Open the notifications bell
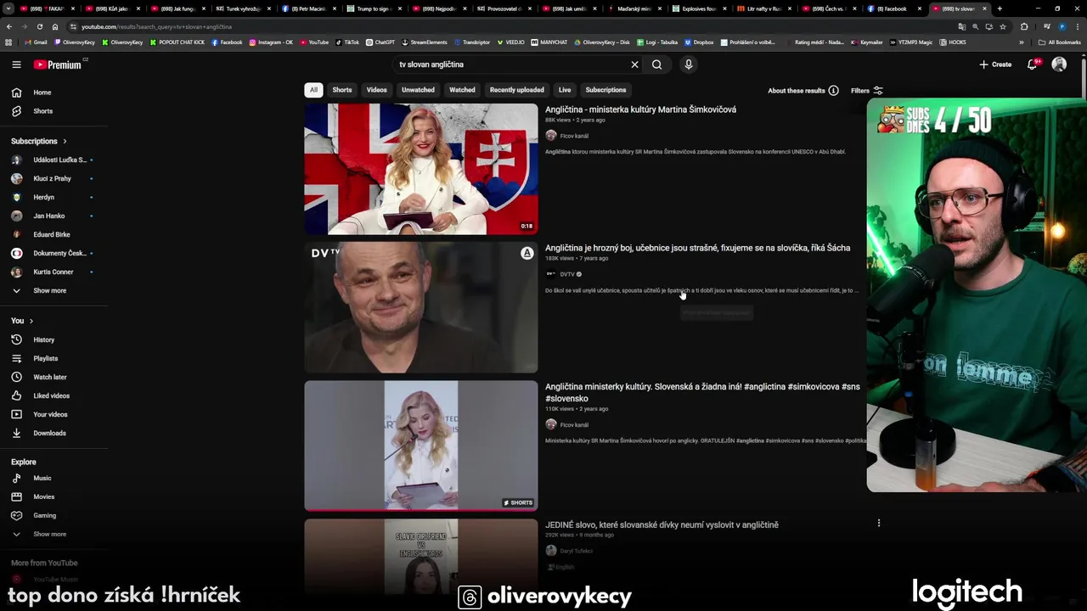Screen dimensions: 1087x611 tap(1032, 64)
